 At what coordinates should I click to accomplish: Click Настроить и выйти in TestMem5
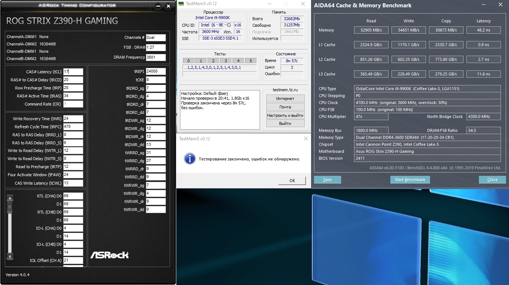(x=285, y=115)
